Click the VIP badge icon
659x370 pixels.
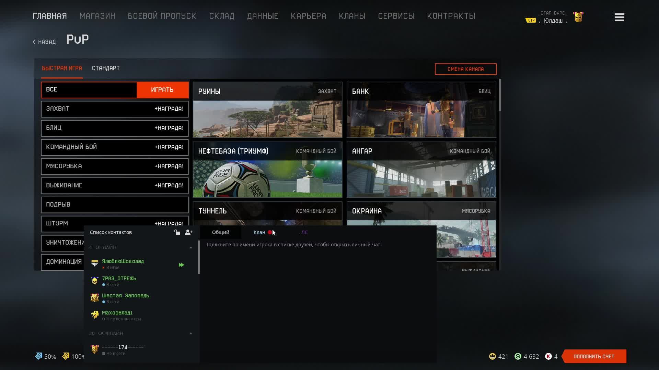click(x=531, y=20)
